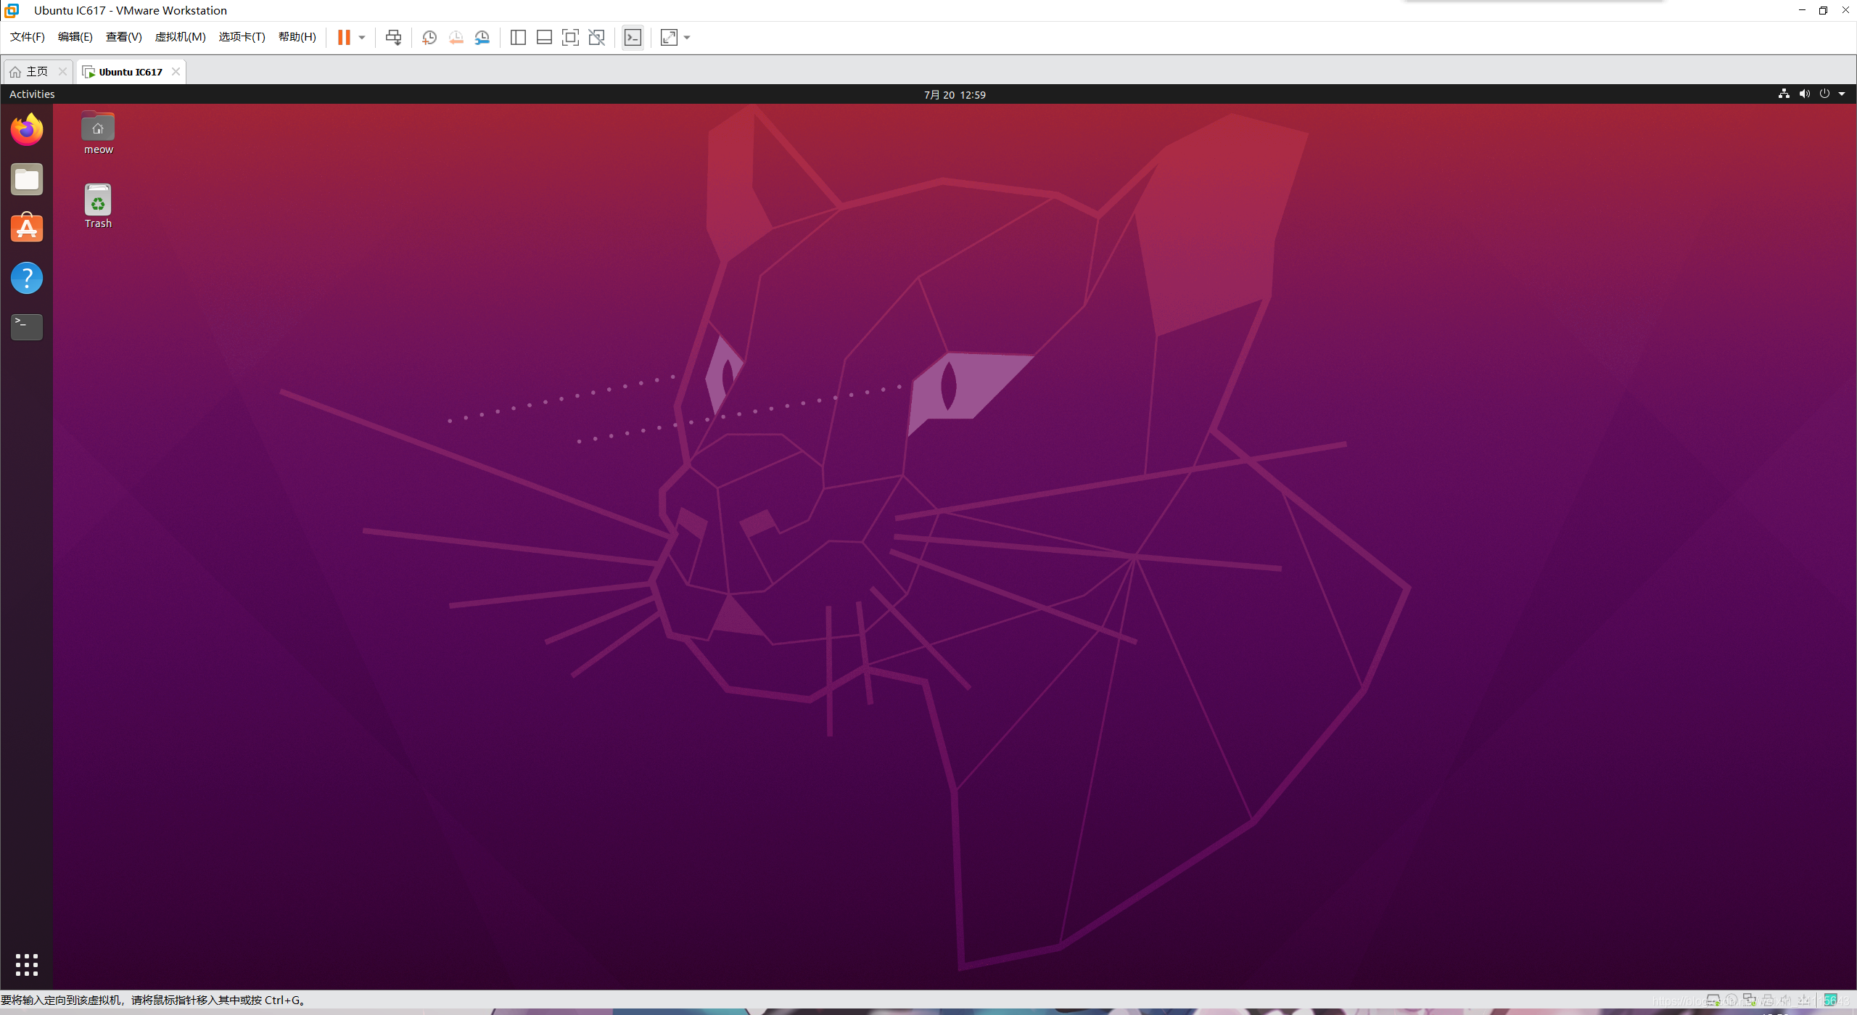Screen dimensions: 1857x1015
Task: Click Send Ctrl+Alt+Del to VM icon
Action: tap(393, 37)
